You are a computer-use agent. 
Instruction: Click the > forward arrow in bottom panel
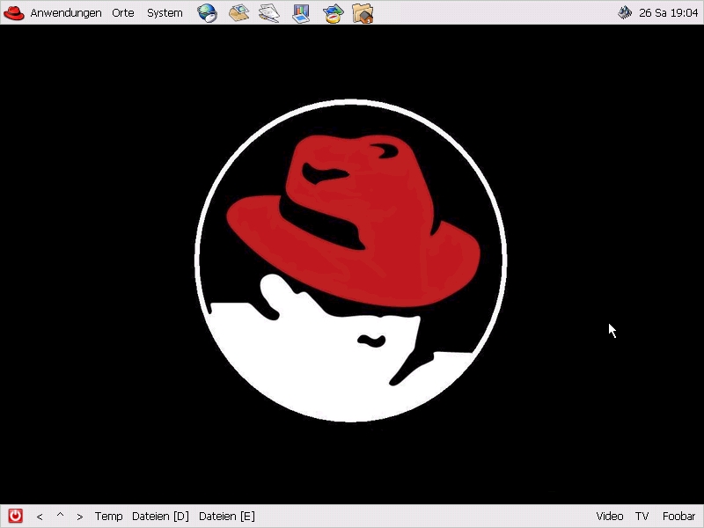click(x=80, y=517)
